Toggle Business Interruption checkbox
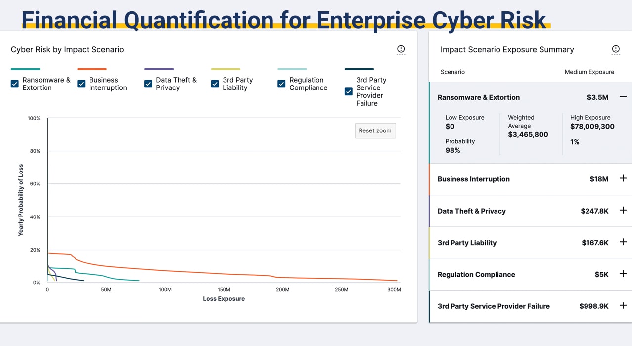Viewport: 632px width, 346px height. 82,84
